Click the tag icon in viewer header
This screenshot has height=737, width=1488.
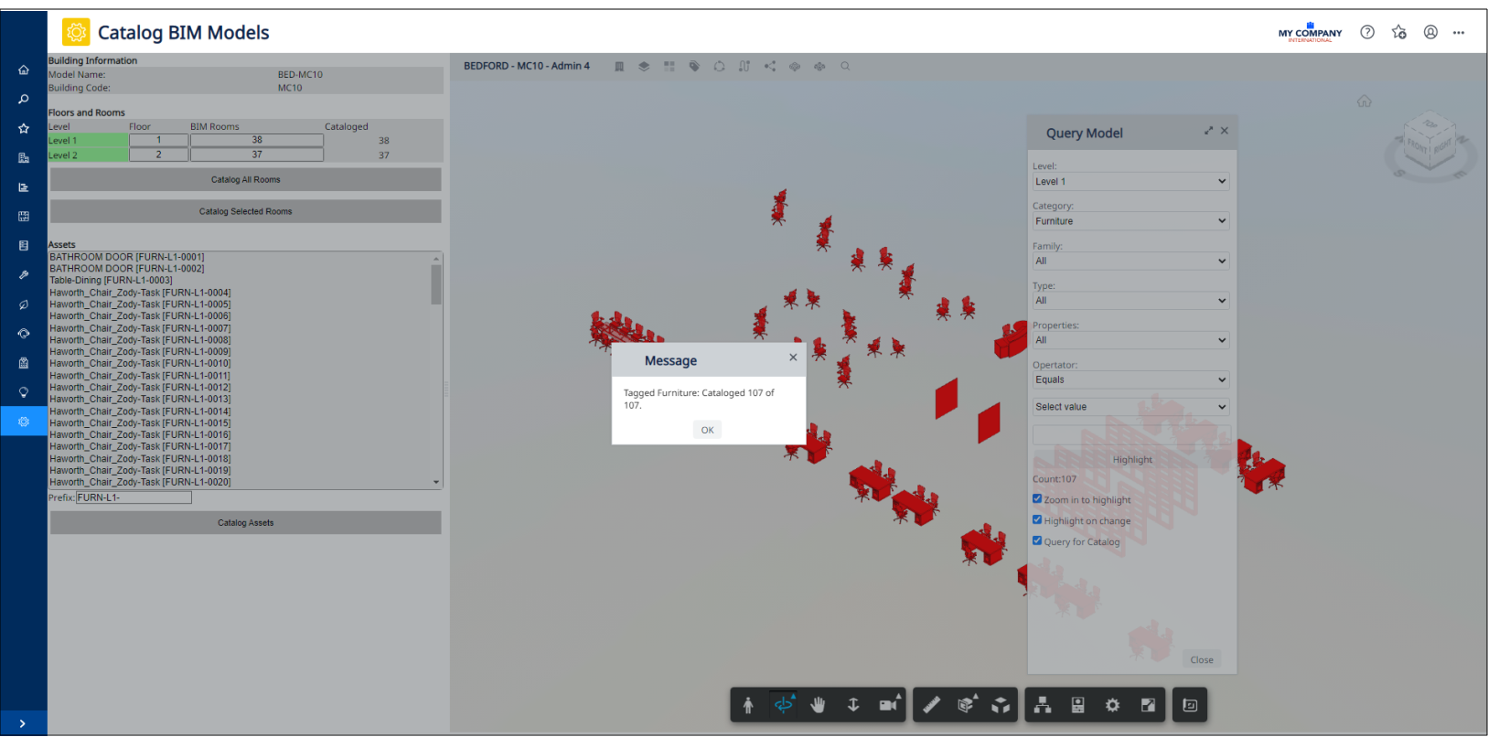tap(694, 67)
